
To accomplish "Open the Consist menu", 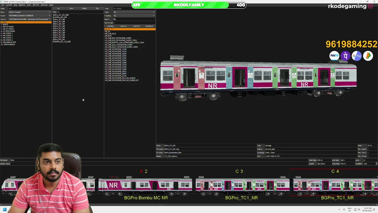I will pos(9,5).
